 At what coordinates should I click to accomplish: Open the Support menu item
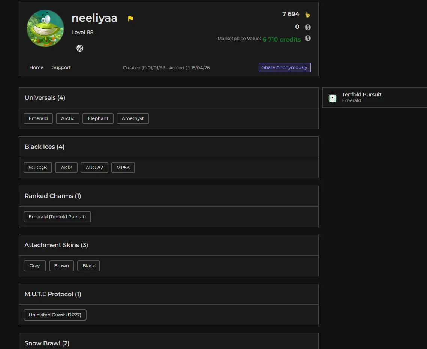coord(61,67)
